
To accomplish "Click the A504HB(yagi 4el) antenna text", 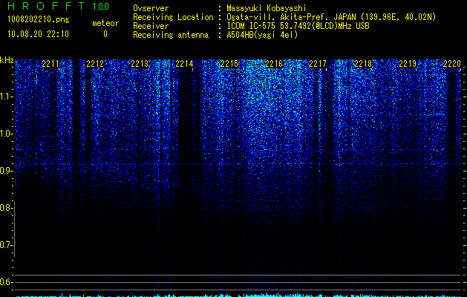I will 262,35.
